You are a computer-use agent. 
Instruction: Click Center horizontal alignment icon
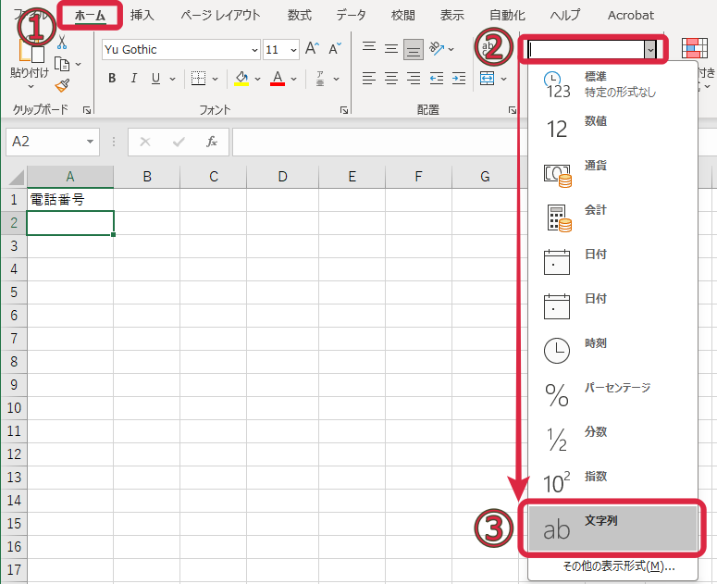[391, 78]
